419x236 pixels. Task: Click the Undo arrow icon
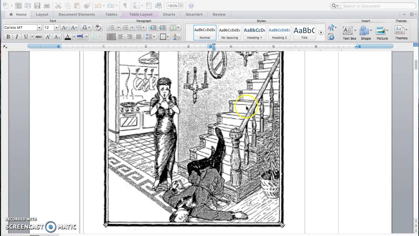click(98, 6)
